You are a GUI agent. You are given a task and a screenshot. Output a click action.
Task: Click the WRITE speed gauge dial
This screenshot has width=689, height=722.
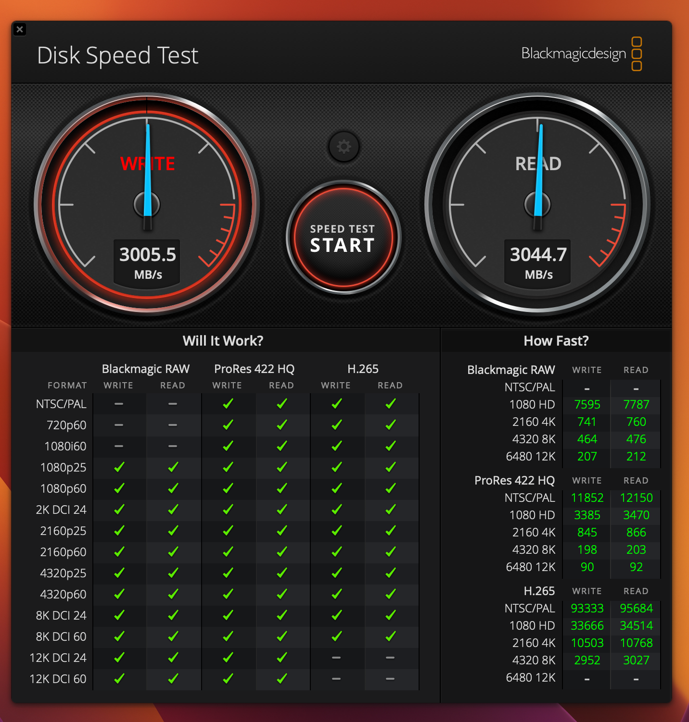pyautogui.click(x=147, y=205)
